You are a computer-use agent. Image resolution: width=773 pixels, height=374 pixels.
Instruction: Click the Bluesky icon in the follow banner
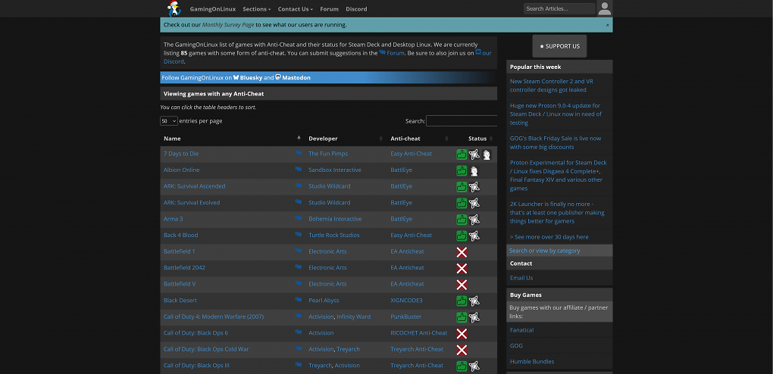[x=236, y=77]
